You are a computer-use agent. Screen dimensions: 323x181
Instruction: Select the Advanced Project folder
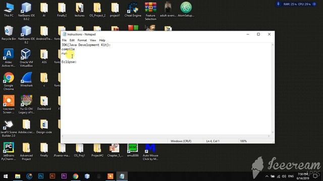(x=26, y=151)
